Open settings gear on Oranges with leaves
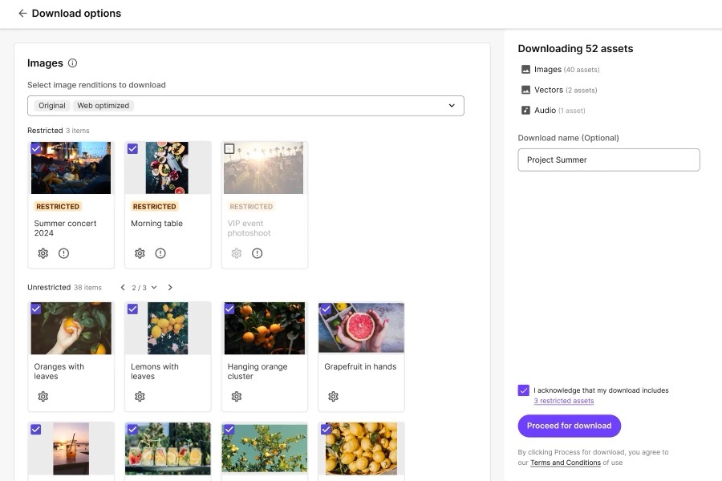 [x=43, y=396]
